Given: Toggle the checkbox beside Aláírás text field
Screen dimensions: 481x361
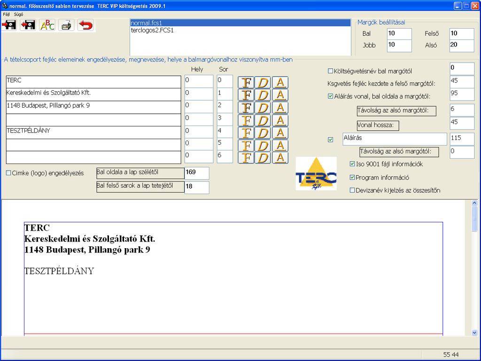Looking at the screenshot, I should (x=330, y=140).
